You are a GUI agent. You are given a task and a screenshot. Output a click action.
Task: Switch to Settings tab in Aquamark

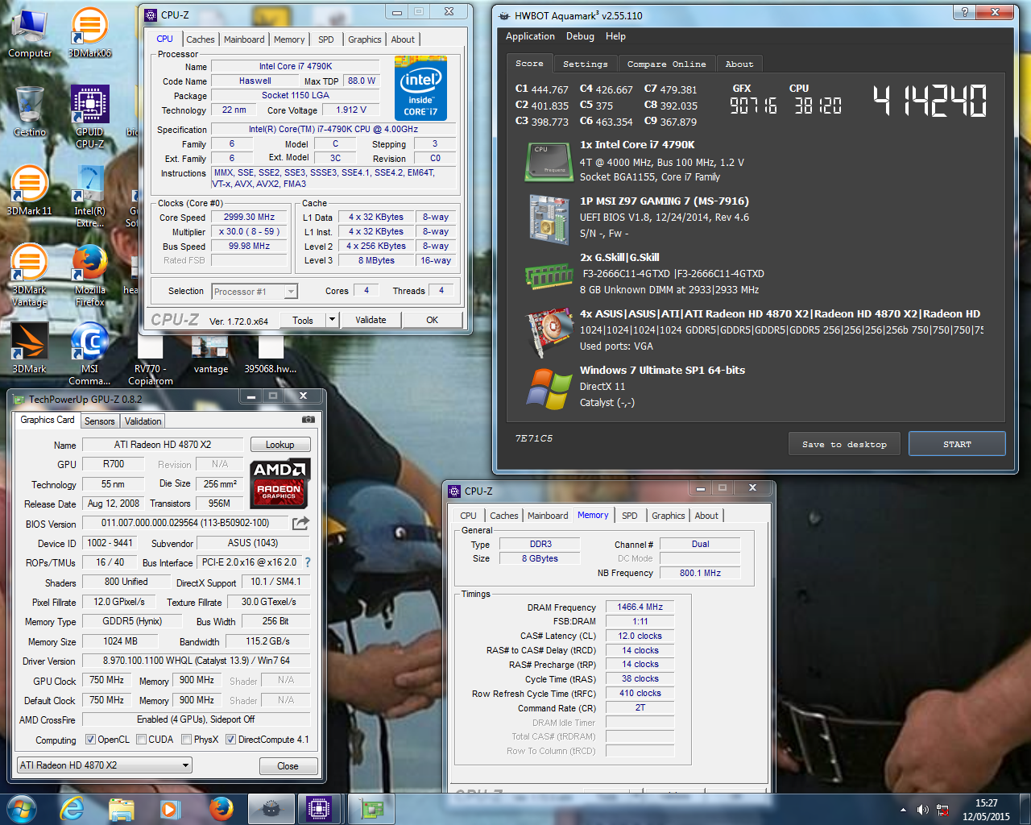(x=586, y=64)
